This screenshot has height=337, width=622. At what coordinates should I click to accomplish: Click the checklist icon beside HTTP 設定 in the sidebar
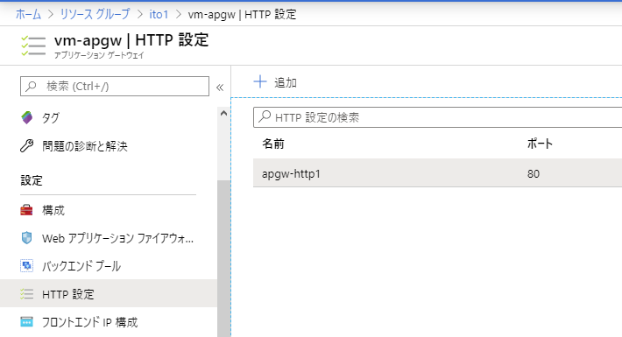(x=26, y=294)
